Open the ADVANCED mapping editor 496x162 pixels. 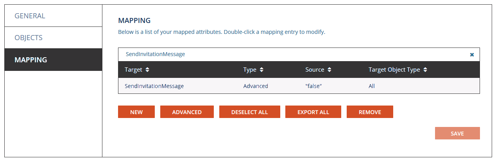[187, 112]
